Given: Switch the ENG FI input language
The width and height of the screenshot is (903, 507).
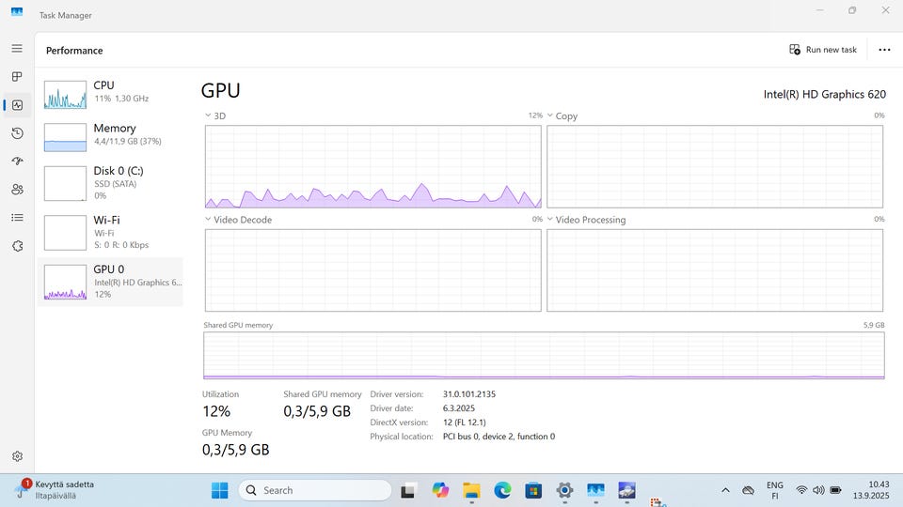Looking at the screenshot, I should point(774,490).
